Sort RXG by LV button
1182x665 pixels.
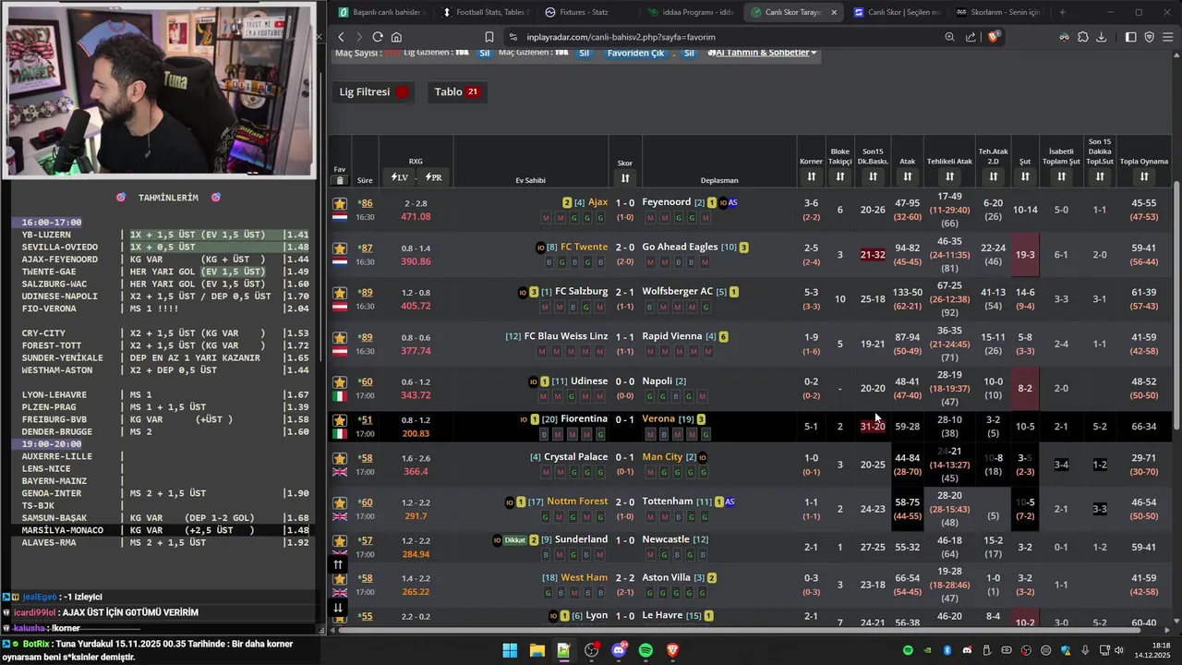(x=399, y=177)
